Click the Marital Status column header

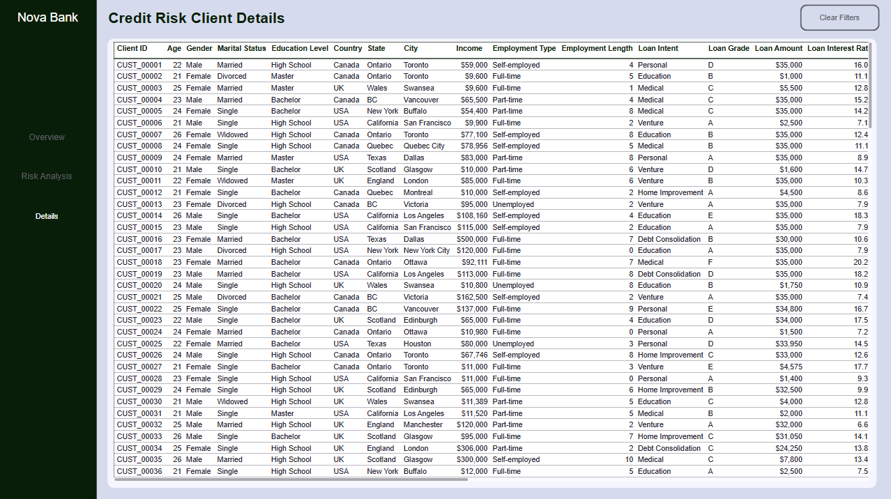click(x=241, y=49)
